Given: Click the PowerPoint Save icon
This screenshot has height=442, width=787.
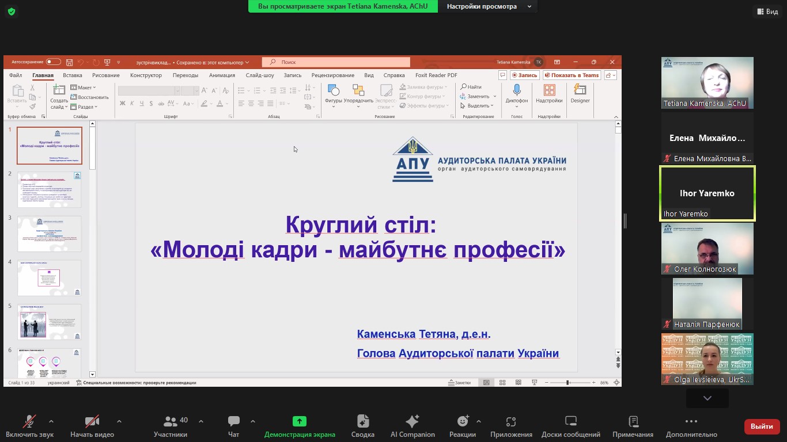Looking at the screenshot, I should pyautogui.click(x=69, y=62).
